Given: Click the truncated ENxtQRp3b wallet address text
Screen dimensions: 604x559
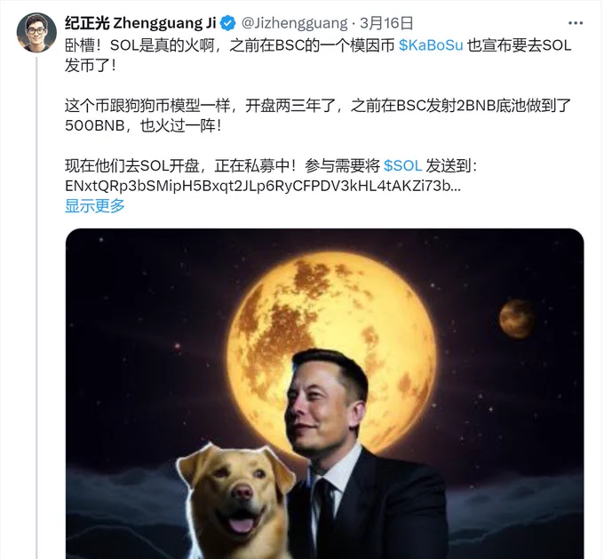Looking at the screenshot, I should tap(263, 186).
